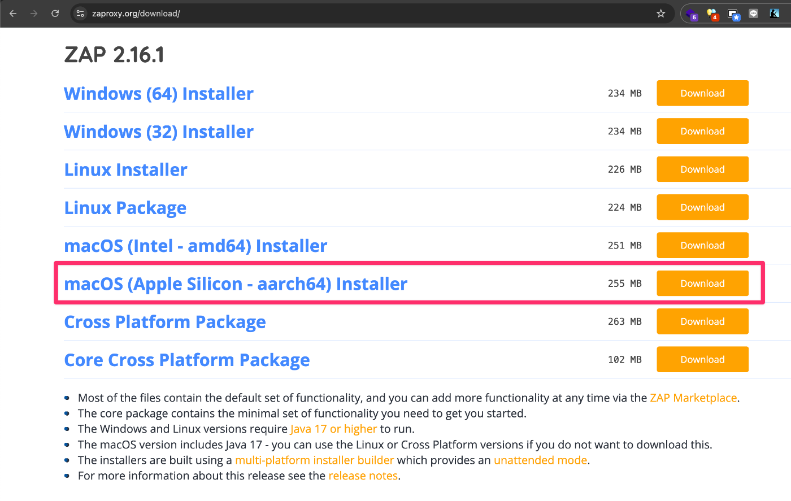
Task: Download the macOS Intel amd64 Installer
Action: coord(702,245)
